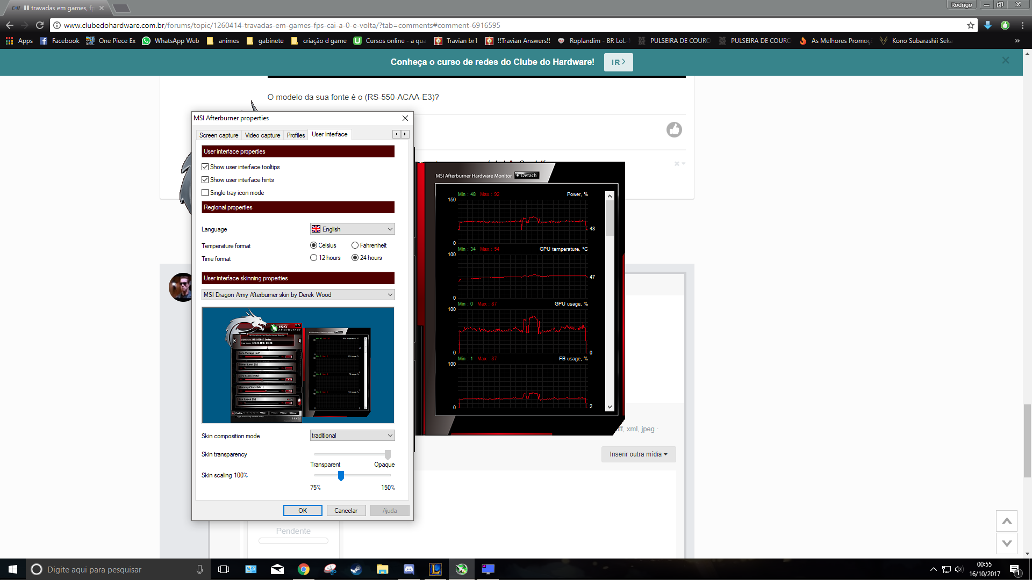
Task: Open the new browser tab button
Action: pos(121,8)
